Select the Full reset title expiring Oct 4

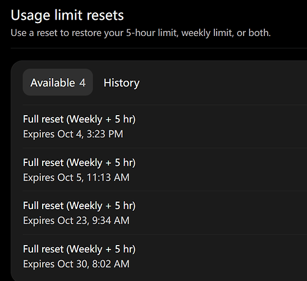[x=79, y=119]
